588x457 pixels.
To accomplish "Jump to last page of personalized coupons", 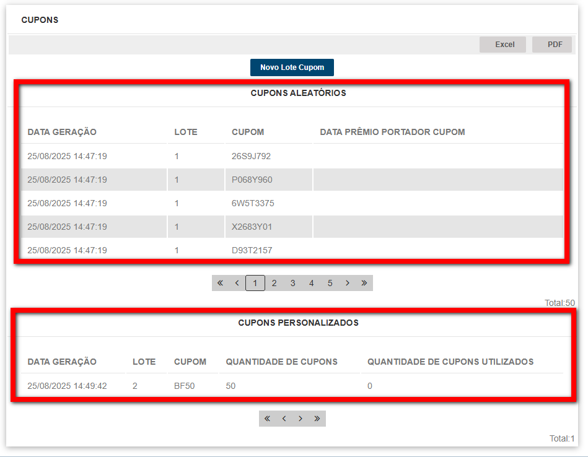I will pos(317,419).
